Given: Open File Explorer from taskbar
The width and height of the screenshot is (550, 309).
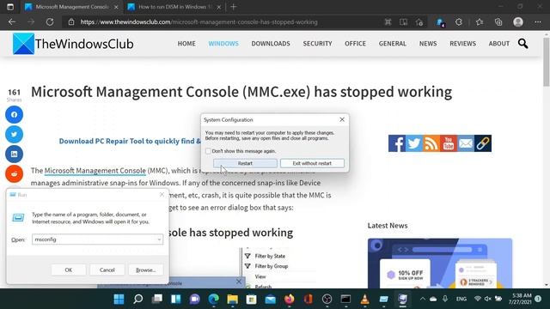Looking at the screenshot, I should pos(232,299).
